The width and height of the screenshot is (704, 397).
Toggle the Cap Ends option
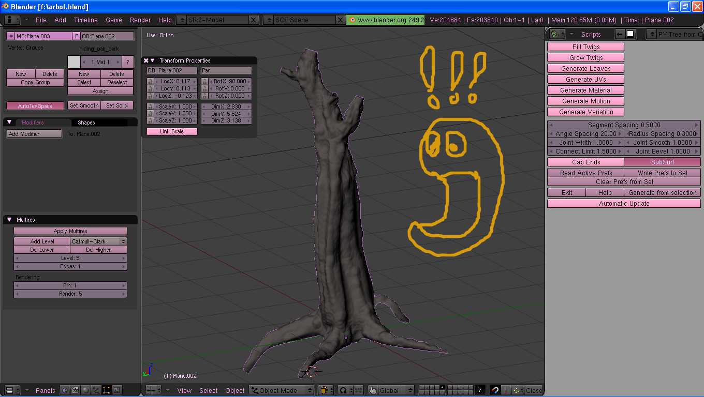pos(585,162)
